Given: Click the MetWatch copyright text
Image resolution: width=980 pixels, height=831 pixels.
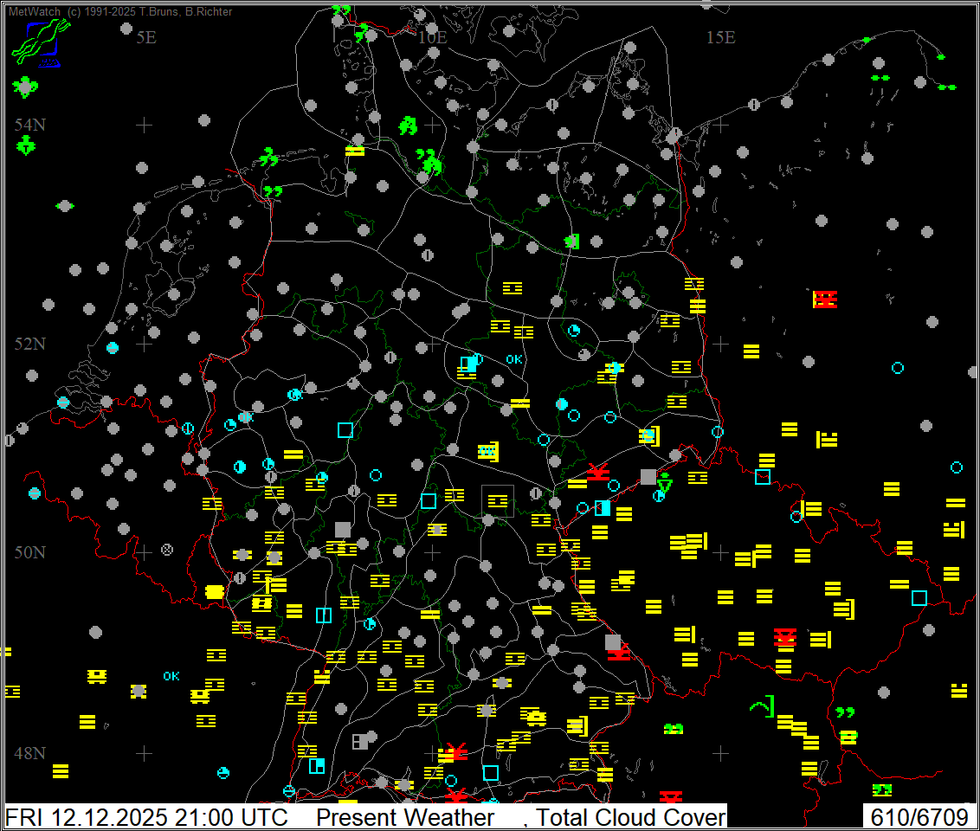Looking at the screenshot, I should [x=120, y=12].
